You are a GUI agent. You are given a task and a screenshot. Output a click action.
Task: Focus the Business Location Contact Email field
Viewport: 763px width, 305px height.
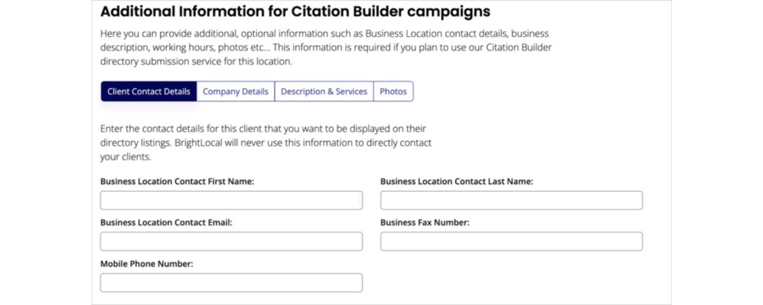click(230, 241)
